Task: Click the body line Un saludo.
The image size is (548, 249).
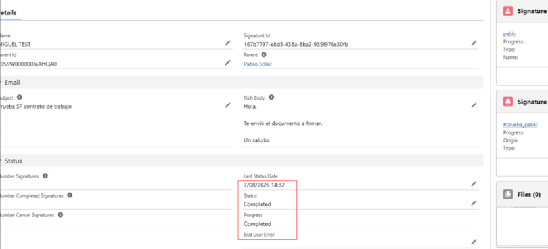Action: click(257, 140)
